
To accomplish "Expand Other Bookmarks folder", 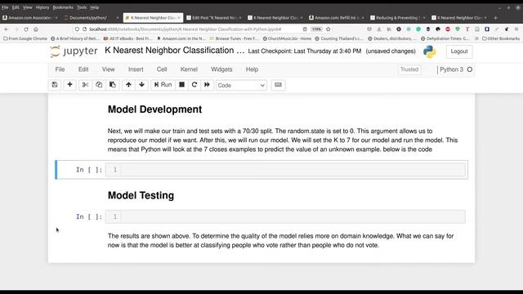I will pos(501,38).
